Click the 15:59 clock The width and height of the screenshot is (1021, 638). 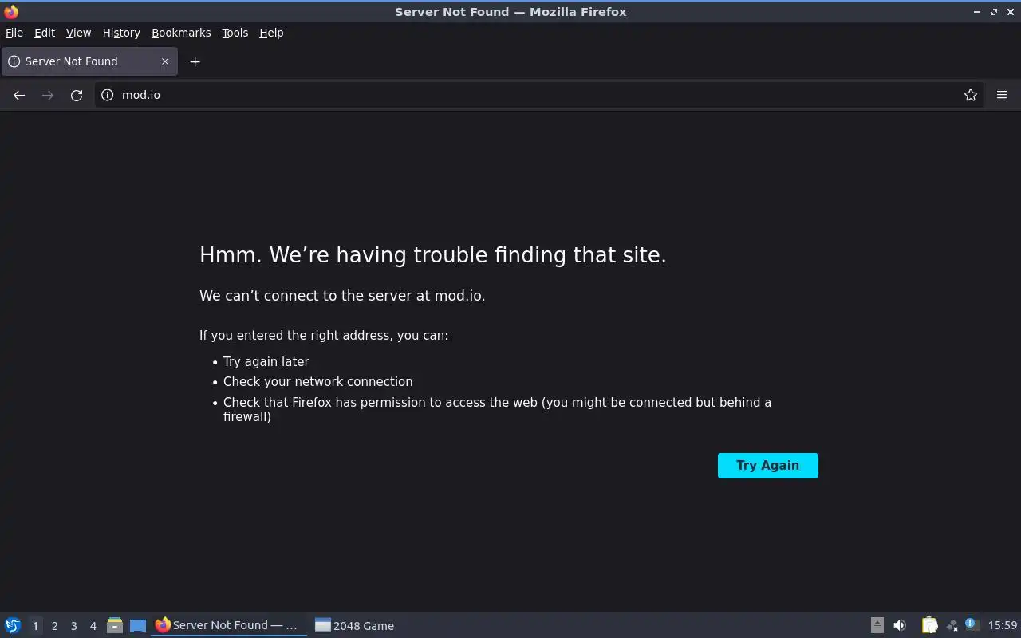coord(1003,626)
